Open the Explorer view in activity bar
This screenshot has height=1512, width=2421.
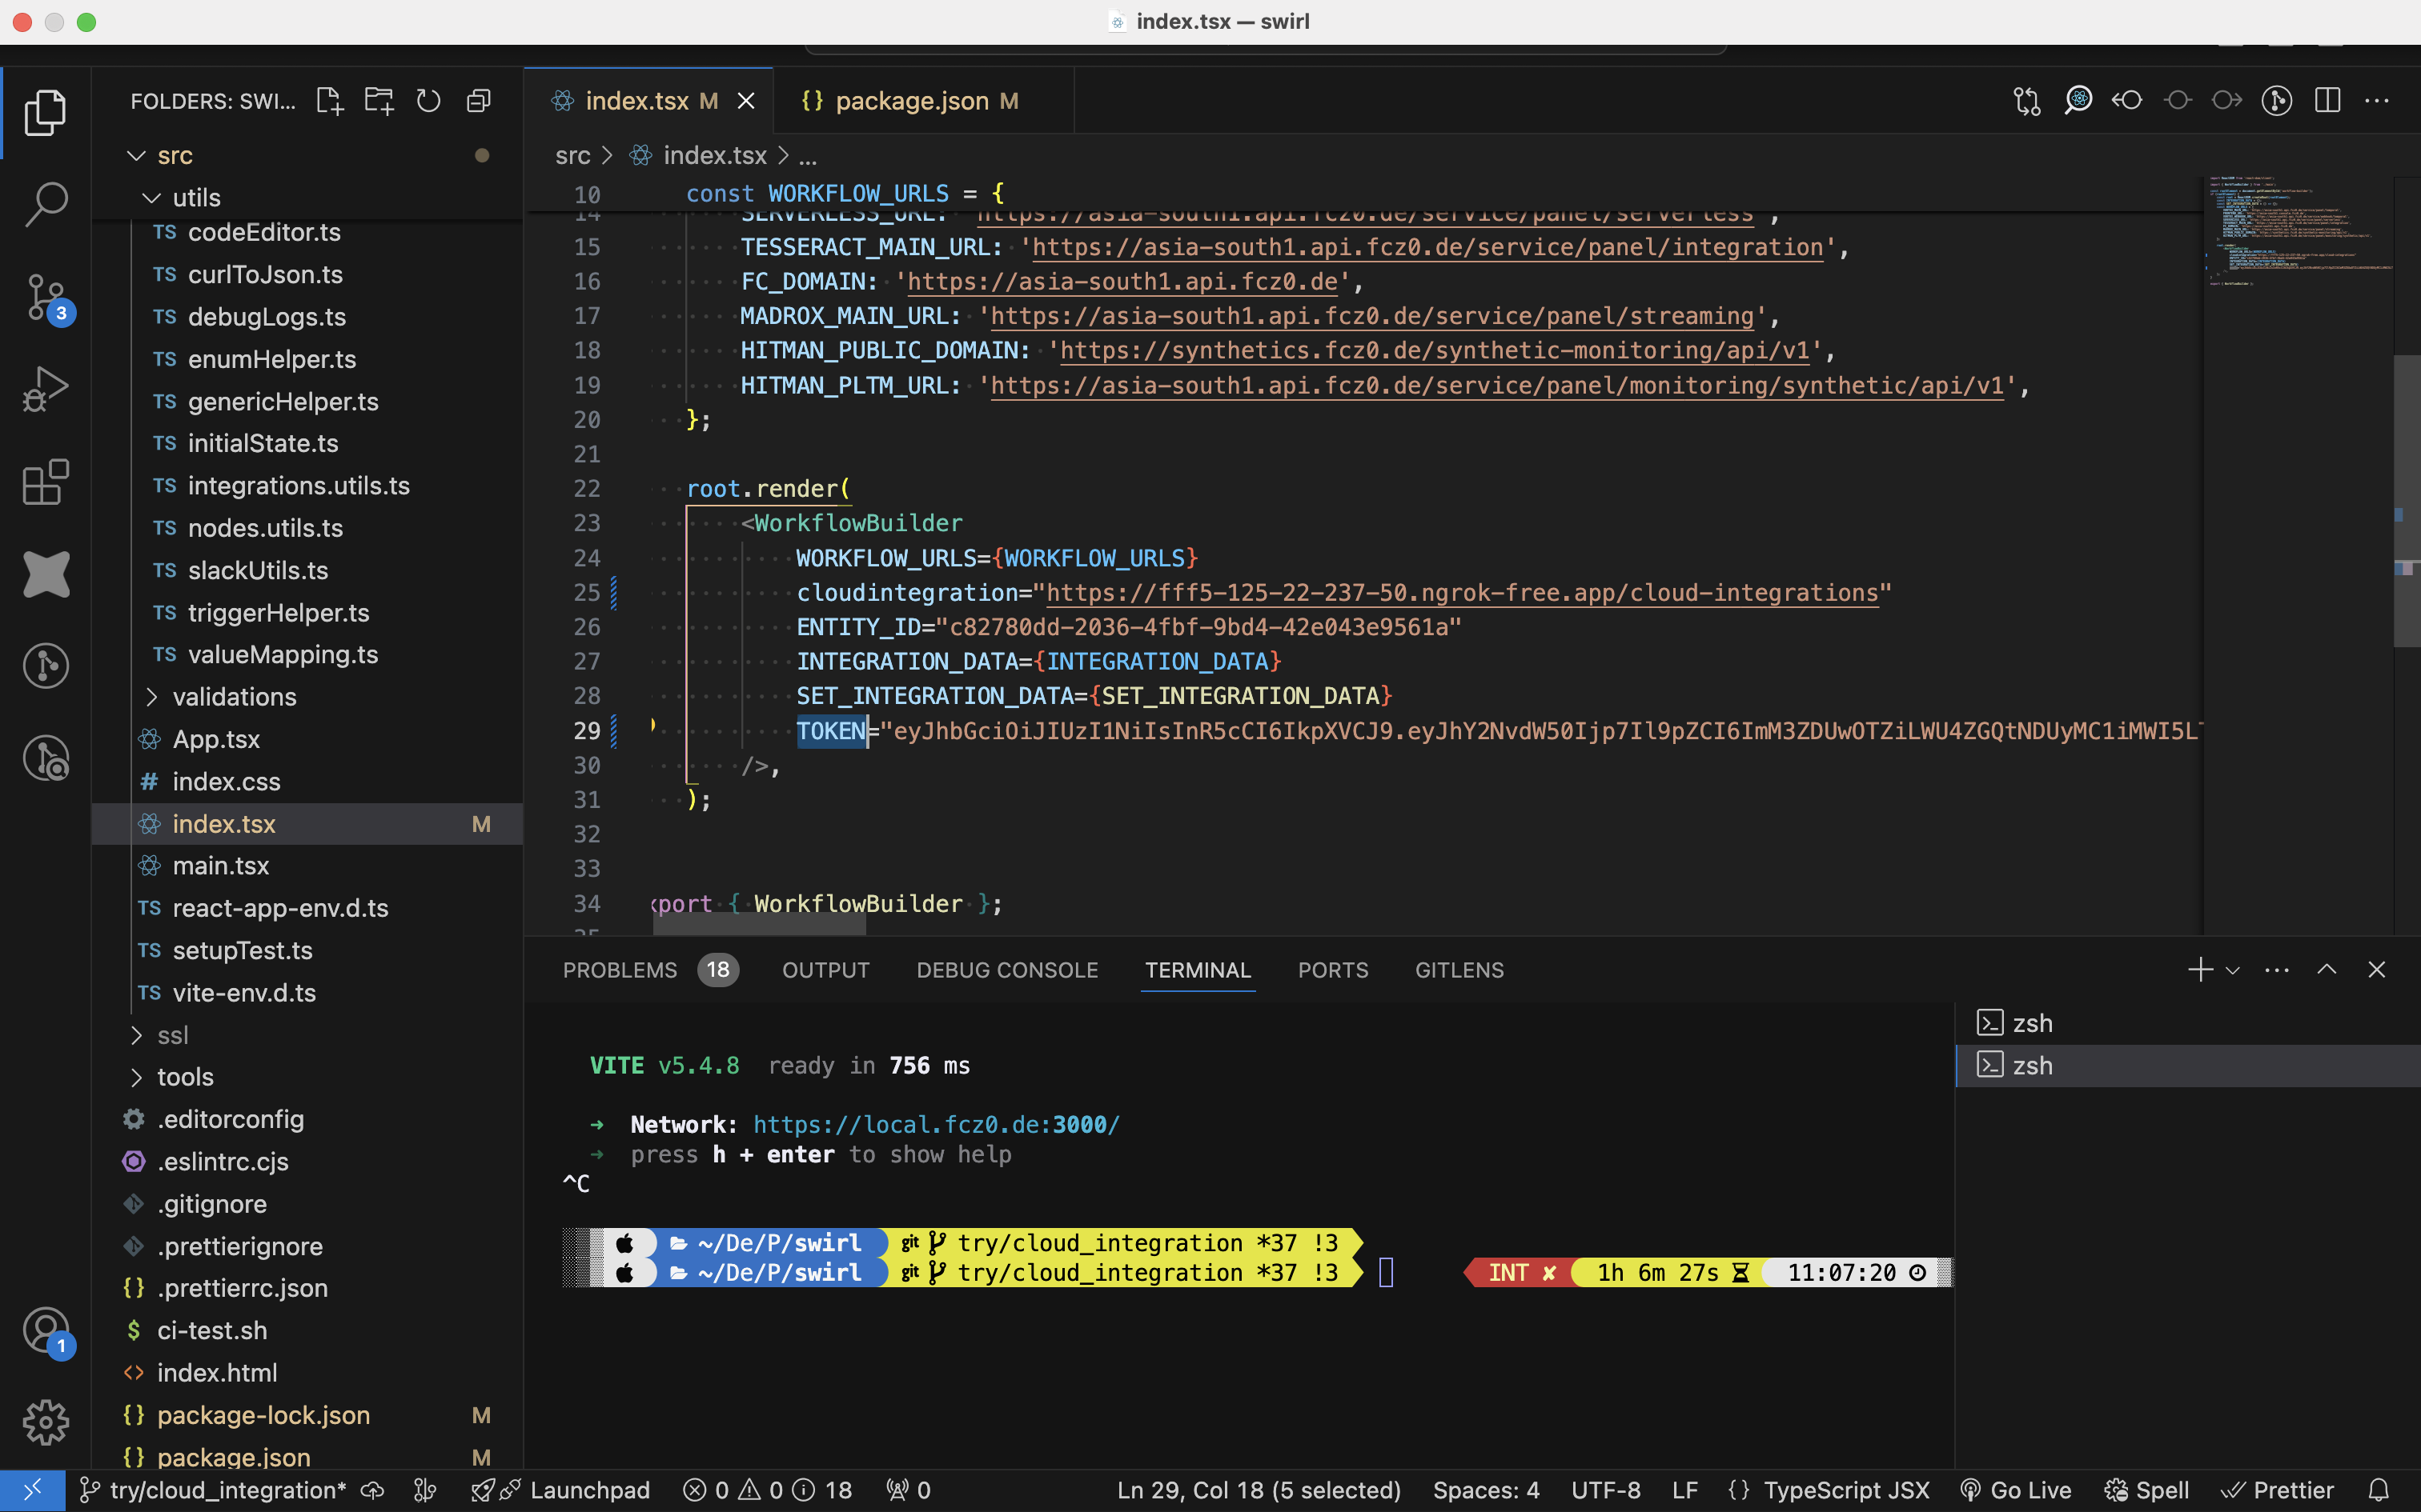pos(46,112)
